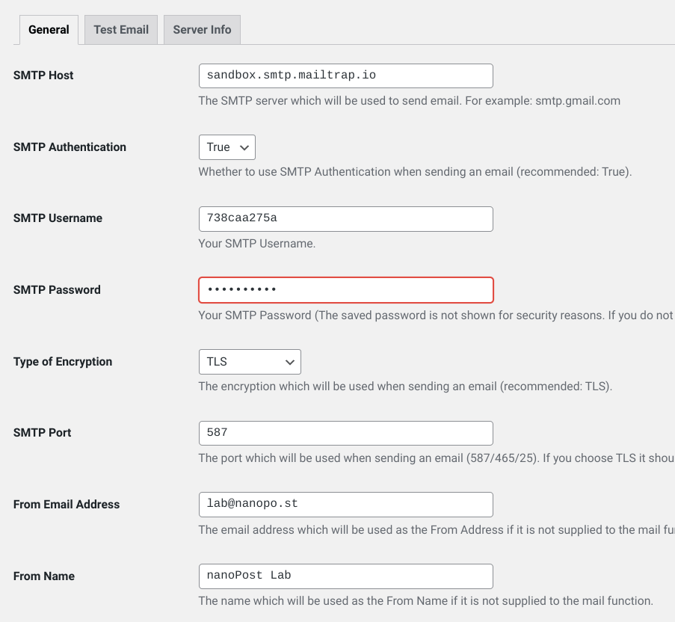Click the smtp.gmail.com example description text
The image size is (675, 622).
coord(410,101)
